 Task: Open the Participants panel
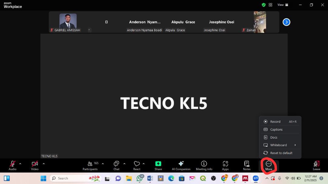[x=90, y=166]
